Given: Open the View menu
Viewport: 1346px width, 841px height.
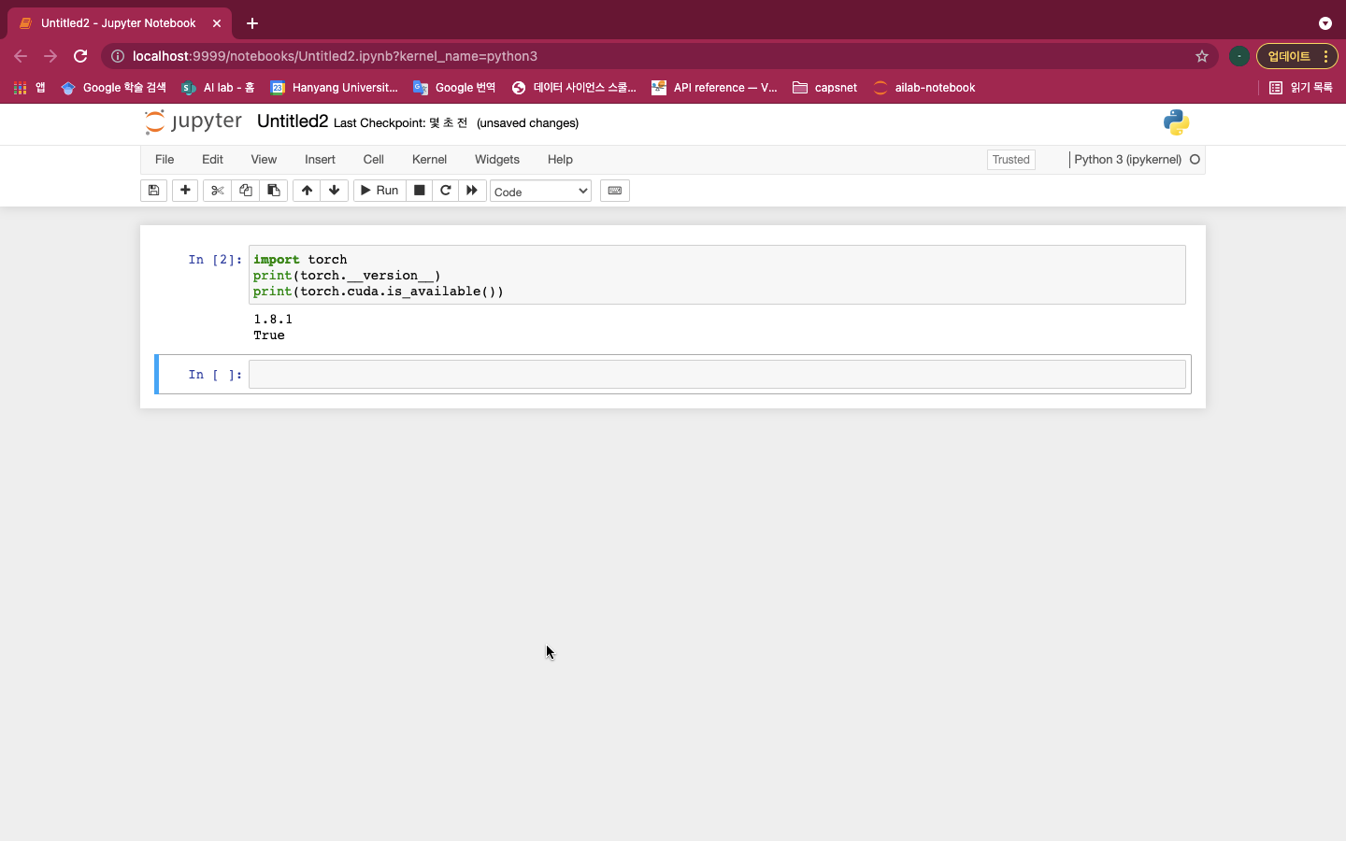Looking at the screenshot, I should [x=264, y=160].
